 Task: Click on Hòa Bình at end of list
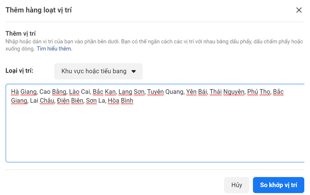click(x=121, y=101)
